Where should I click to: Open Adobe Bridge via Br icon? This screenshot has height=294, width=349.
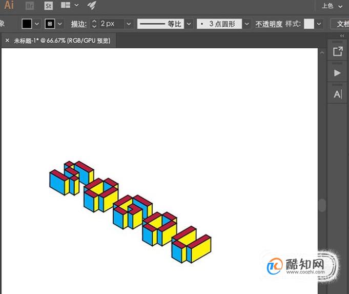(30, 6)
